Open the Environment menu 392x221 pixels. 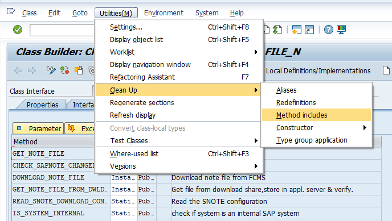(x=164, y=13)
